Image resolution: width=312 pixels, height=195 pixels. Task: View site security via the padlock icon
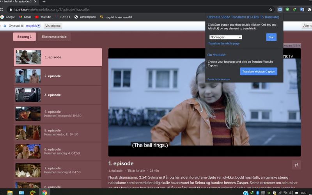pyautogui.click(x=11, y=9)
